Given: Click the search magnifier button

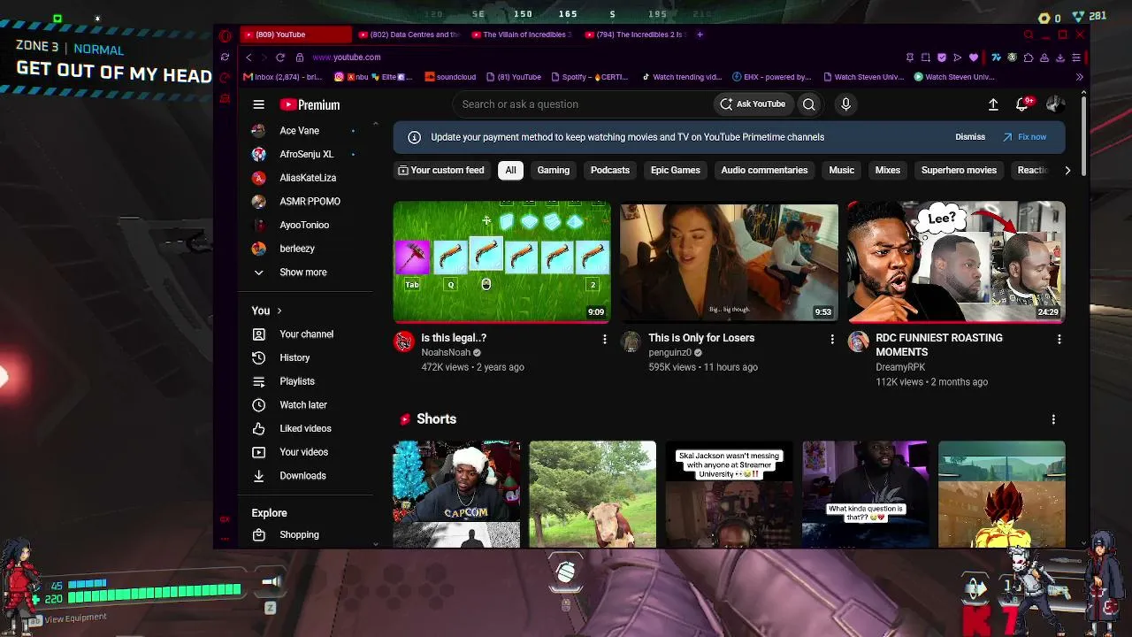Looking at the screenshot, I should [x=809, y=104].
